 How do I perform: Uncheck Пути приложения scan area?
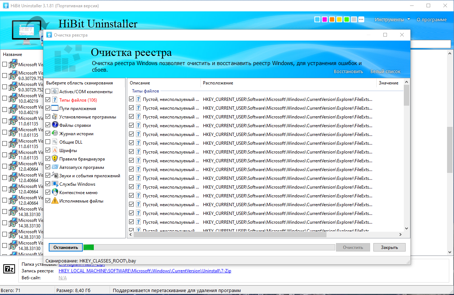[x=48, y=108]
